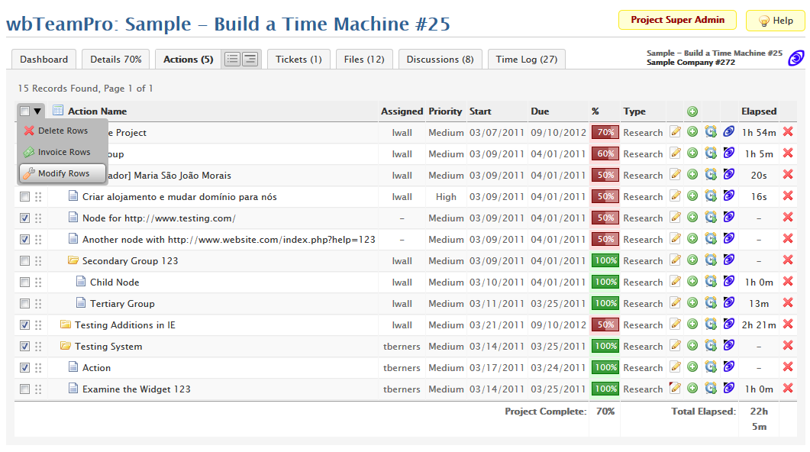Open the Project Super Admin button

coord(677,20)
